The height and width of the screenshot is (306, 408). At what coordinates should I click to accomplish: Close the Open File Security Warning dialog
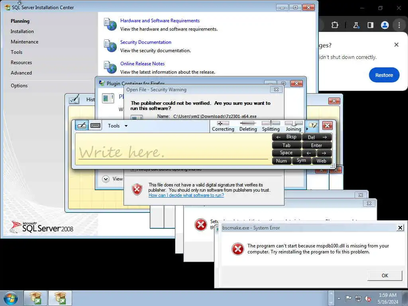(276, 90)
